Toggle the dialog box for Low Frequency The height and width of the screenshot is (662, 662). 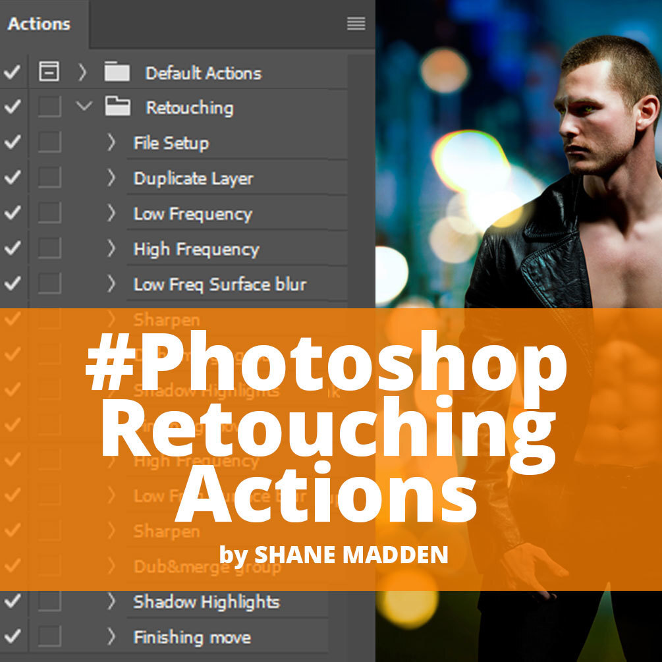[49, 212]
